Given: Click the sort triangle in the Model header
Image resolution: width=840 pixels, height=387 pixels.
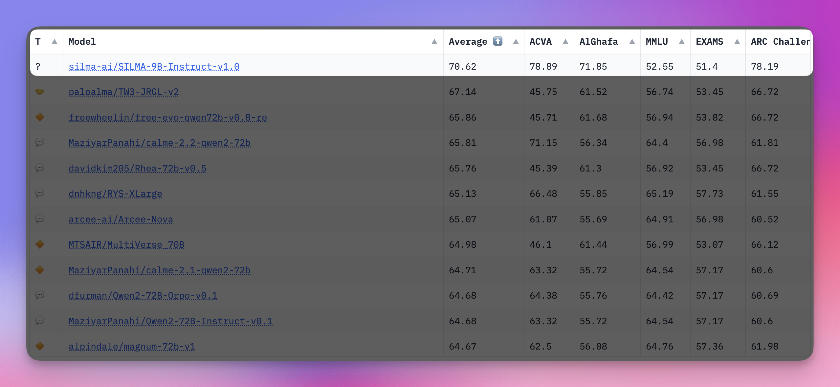Looking at the screenshot, I should coord(434,42).
